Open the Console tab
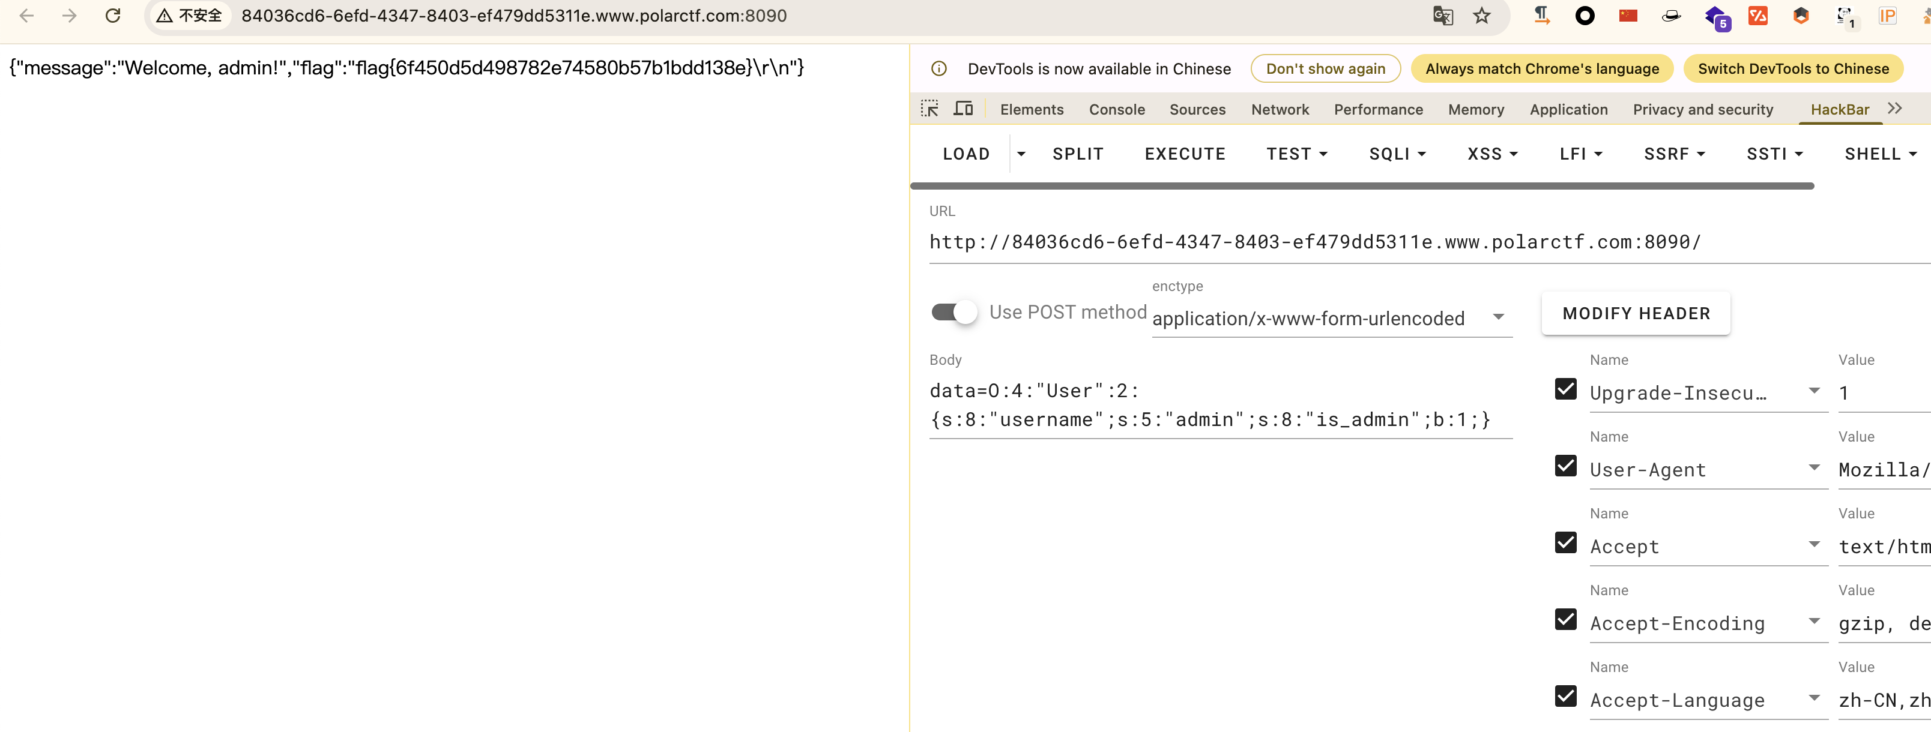 [x=1116, y=109]
